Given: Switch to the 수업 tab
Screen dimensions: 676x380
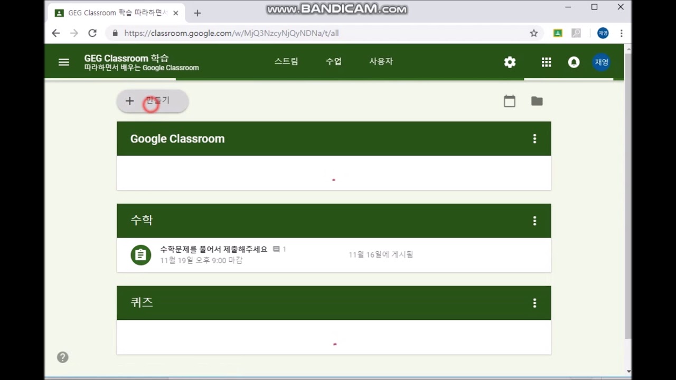Looking at the screenshot, I should (334, 61).
